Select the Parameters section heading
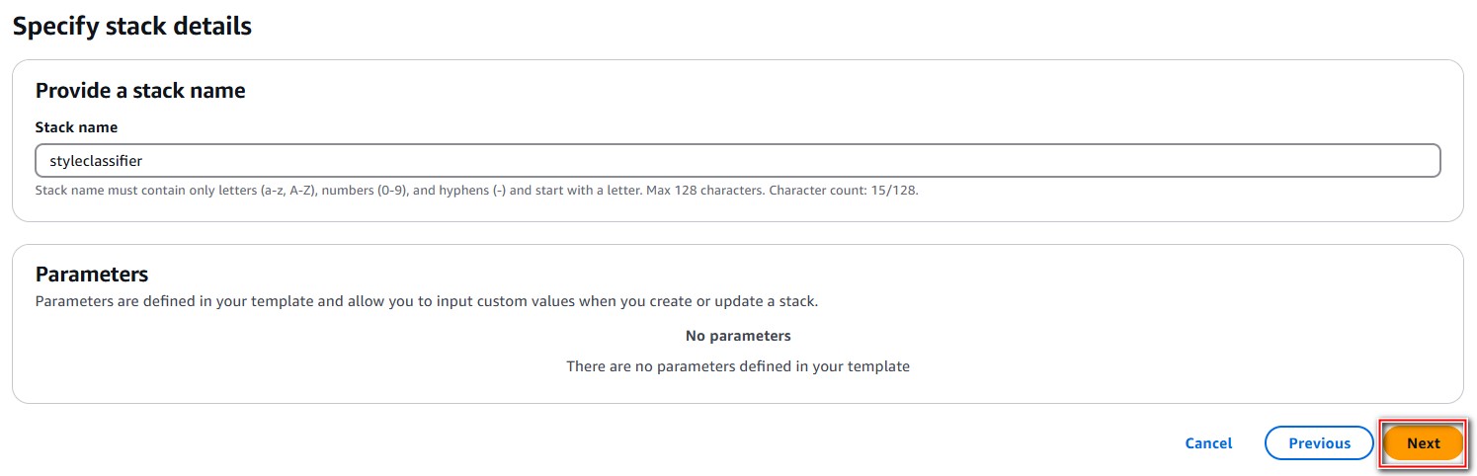1477x476 pixels. click(x=92, y=275)
